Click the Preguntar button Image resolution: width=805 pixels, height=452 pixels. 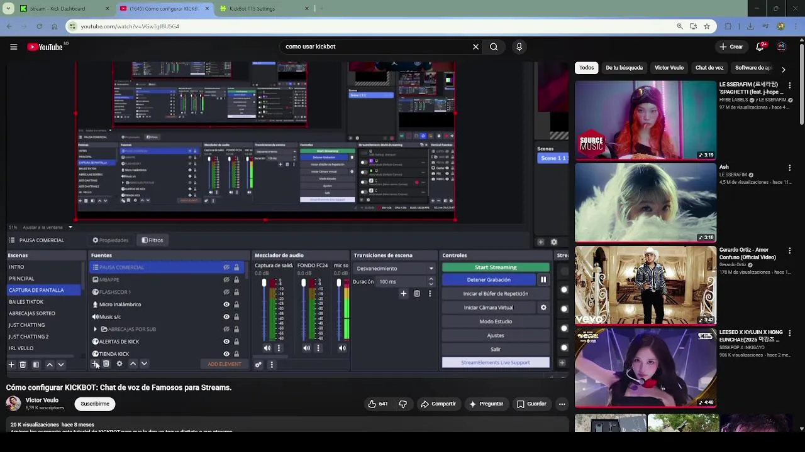[486, 404]
